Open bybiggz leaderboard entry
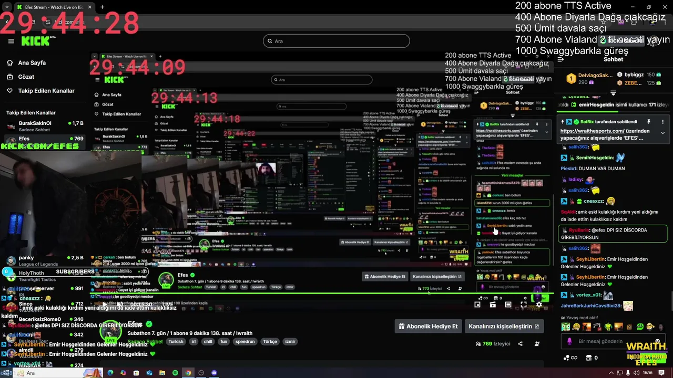The width and height of the screenshot is (673, 378). [x=639, y=75]
